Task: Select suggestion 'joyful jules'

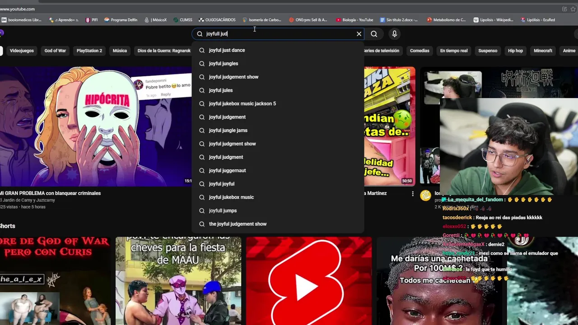Action: point(278,90)
